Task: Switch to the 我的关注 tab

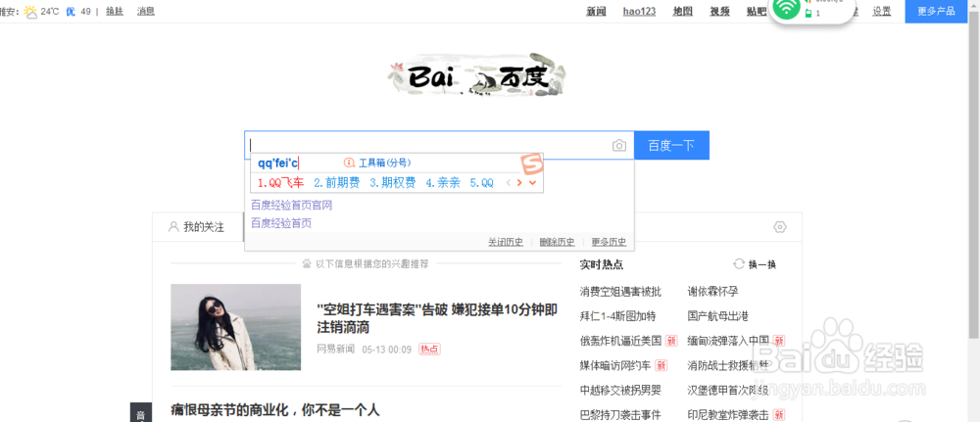Action: (x=198, y=227)
